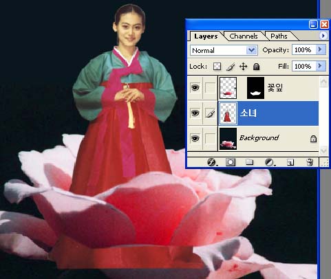The image size is (331, 279).
Task: Toggle Background layer visibility eye
Action: pos(195,139)
